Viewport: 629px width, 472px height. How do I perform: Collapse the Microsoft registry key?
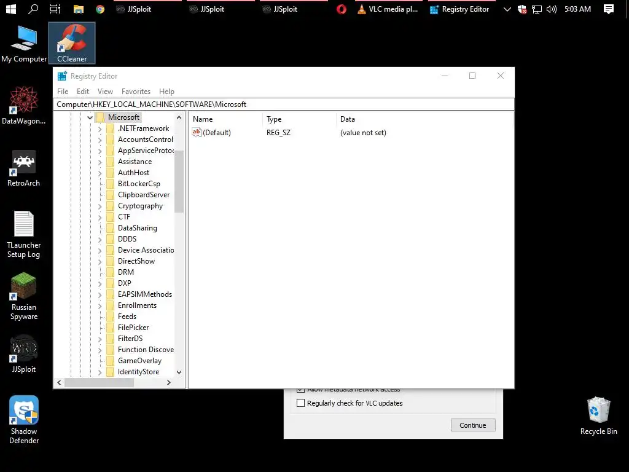tap(90, 117)
